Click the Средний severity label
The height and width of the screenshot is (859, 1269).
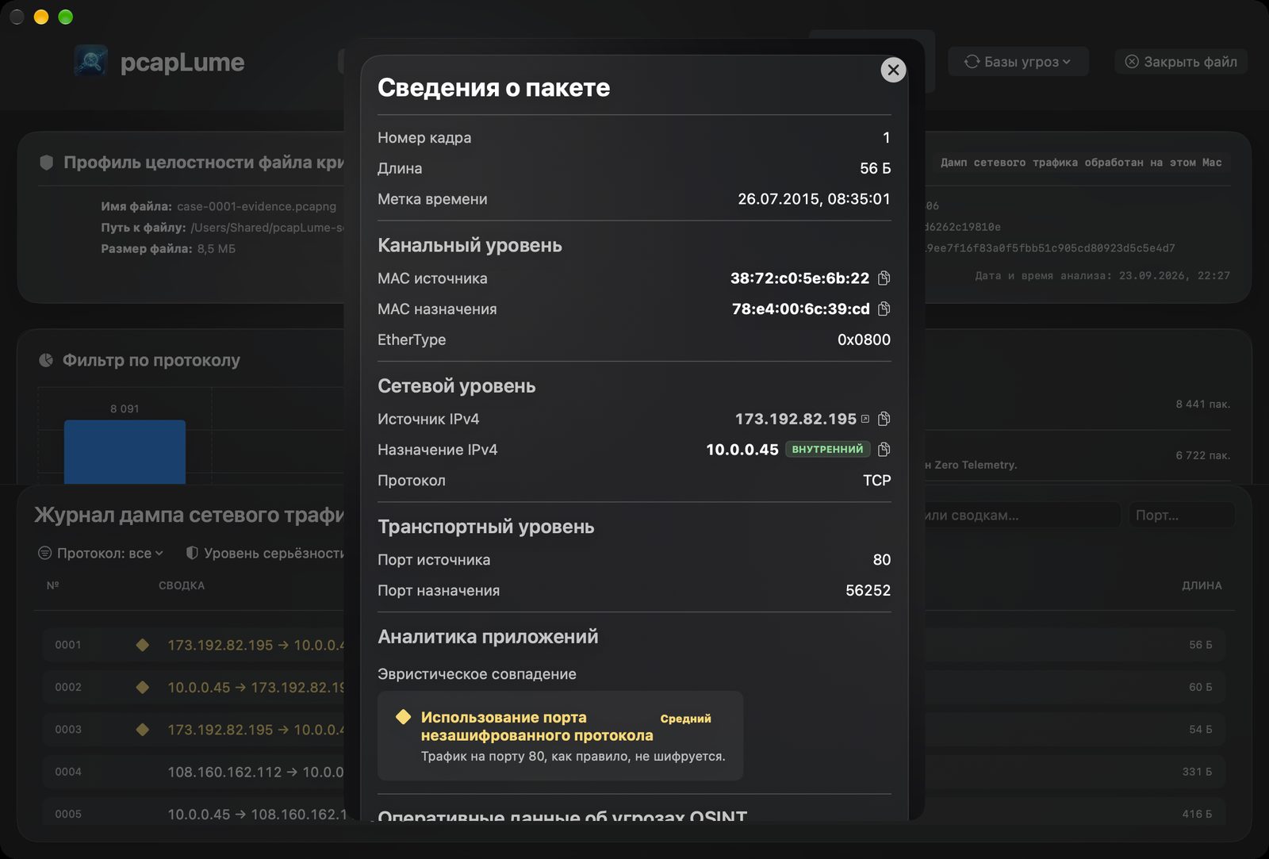685,719
